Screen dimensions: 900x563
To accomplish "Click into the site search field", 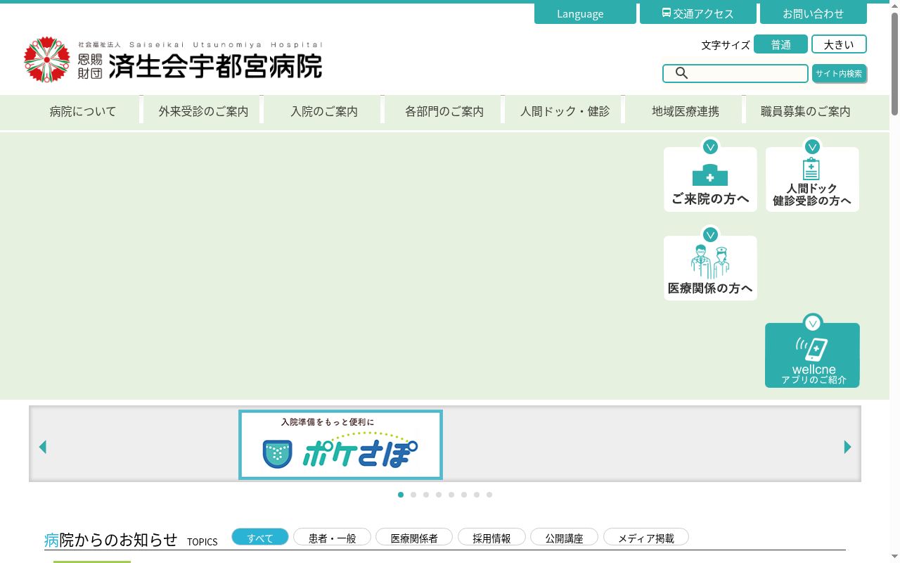I will click(735, 73).
